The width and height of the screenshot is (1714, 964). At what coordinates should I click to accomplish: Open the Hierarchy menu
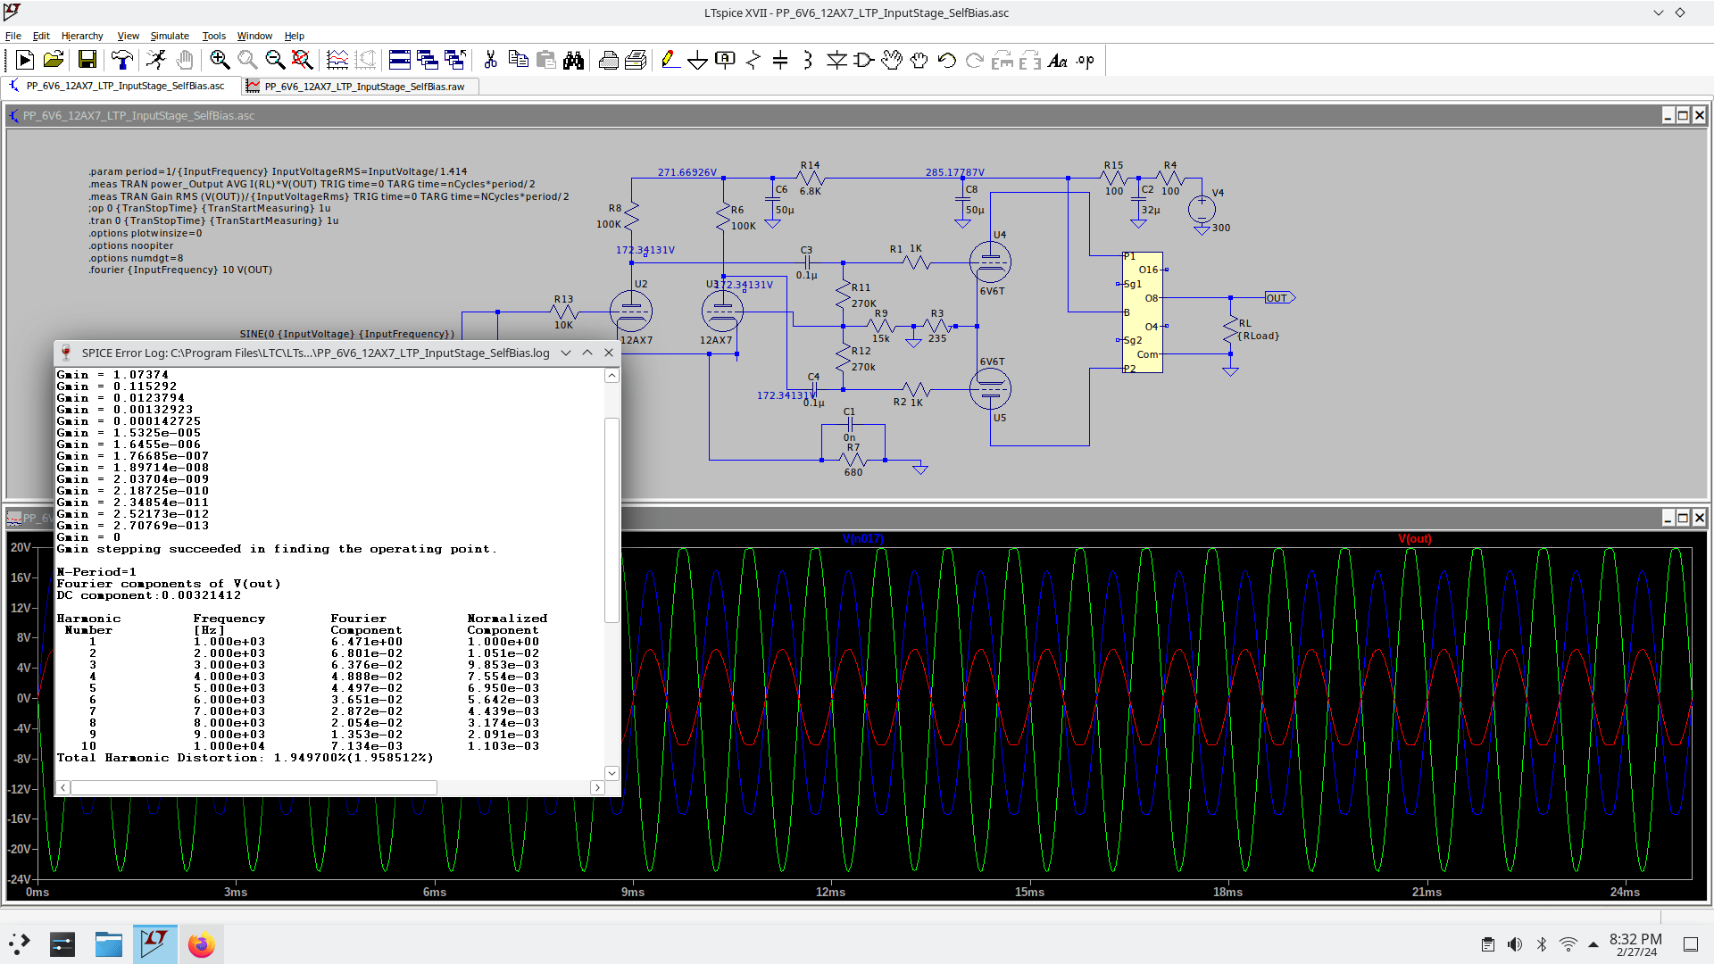pos(82,36)
